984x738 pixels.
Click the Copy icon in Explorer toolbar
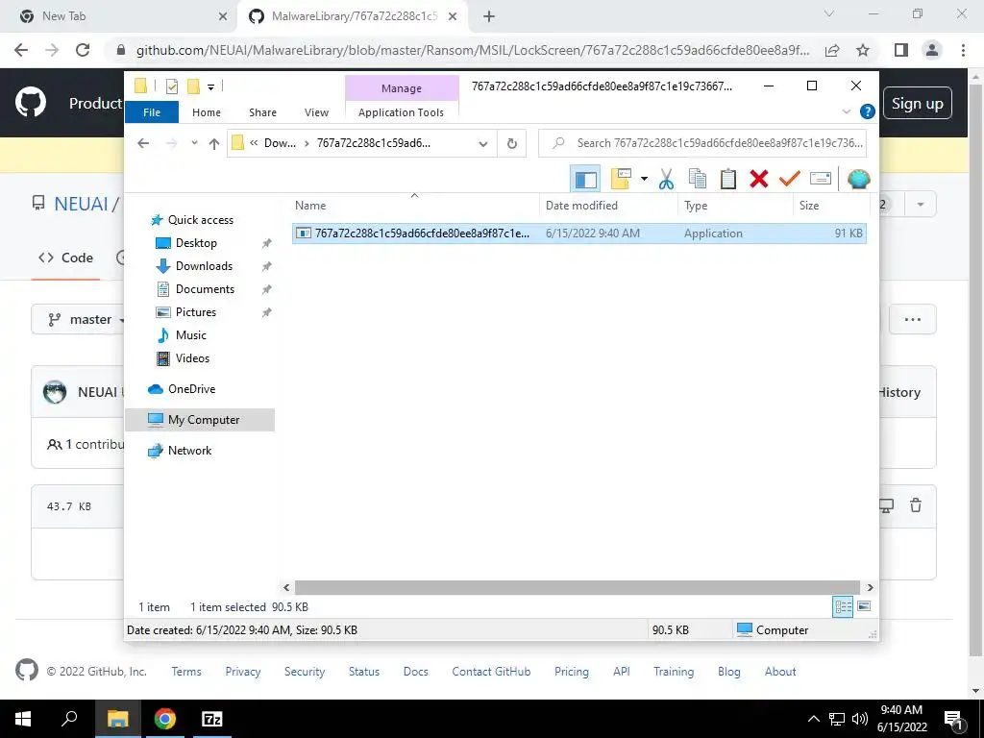click(x=698, y=180)
